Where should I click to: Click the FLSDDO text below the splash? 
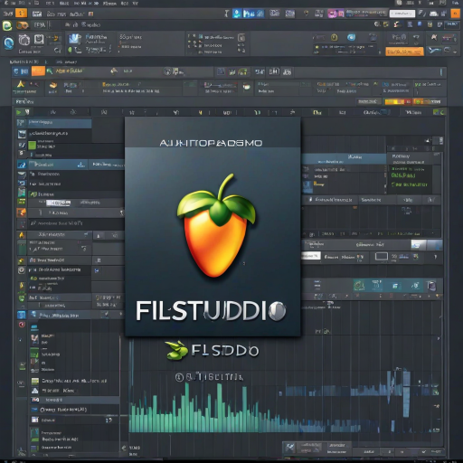coord(225,351)
